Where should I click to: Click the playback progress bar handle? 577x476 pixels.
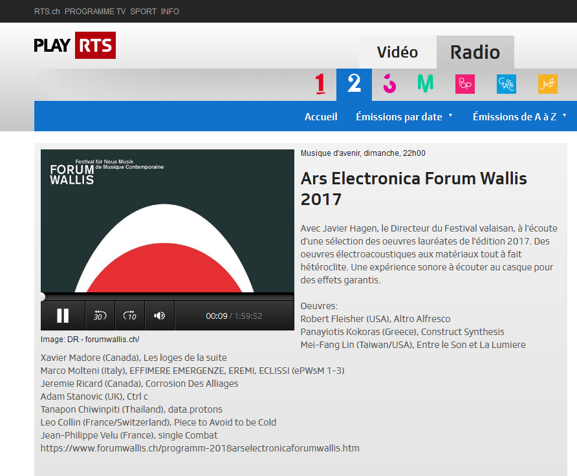(42, 296)
